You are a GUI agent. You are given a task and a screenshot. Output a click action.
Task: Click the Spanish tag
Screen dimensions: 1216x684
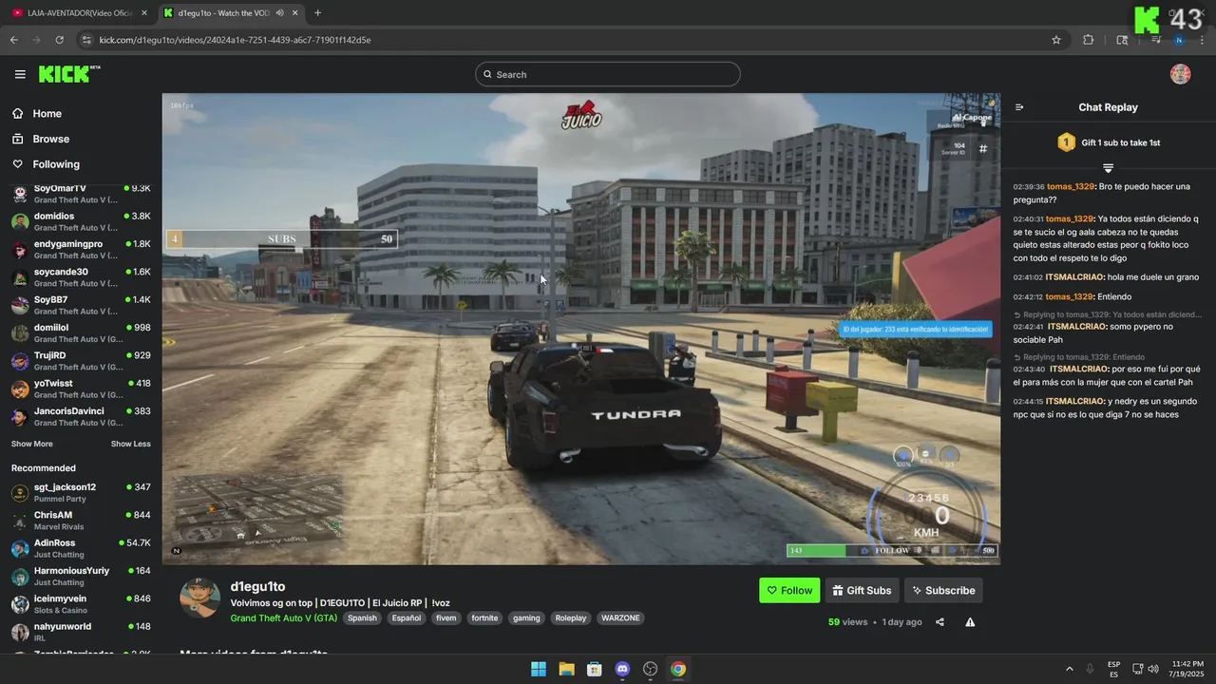[362, 618]
